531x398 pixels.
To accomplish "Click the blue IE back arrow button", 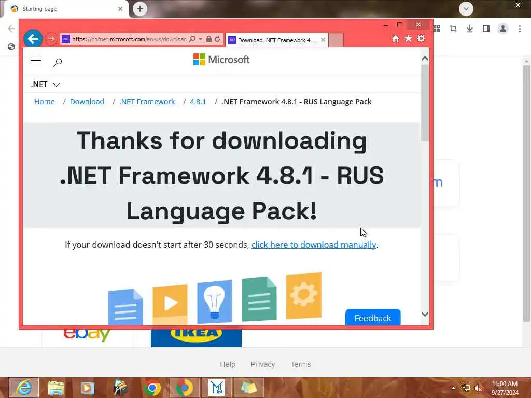I will click(33, 39).
